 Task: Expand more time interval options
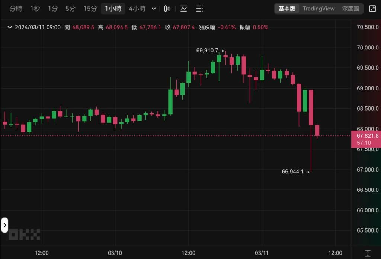tap(154, 9)
